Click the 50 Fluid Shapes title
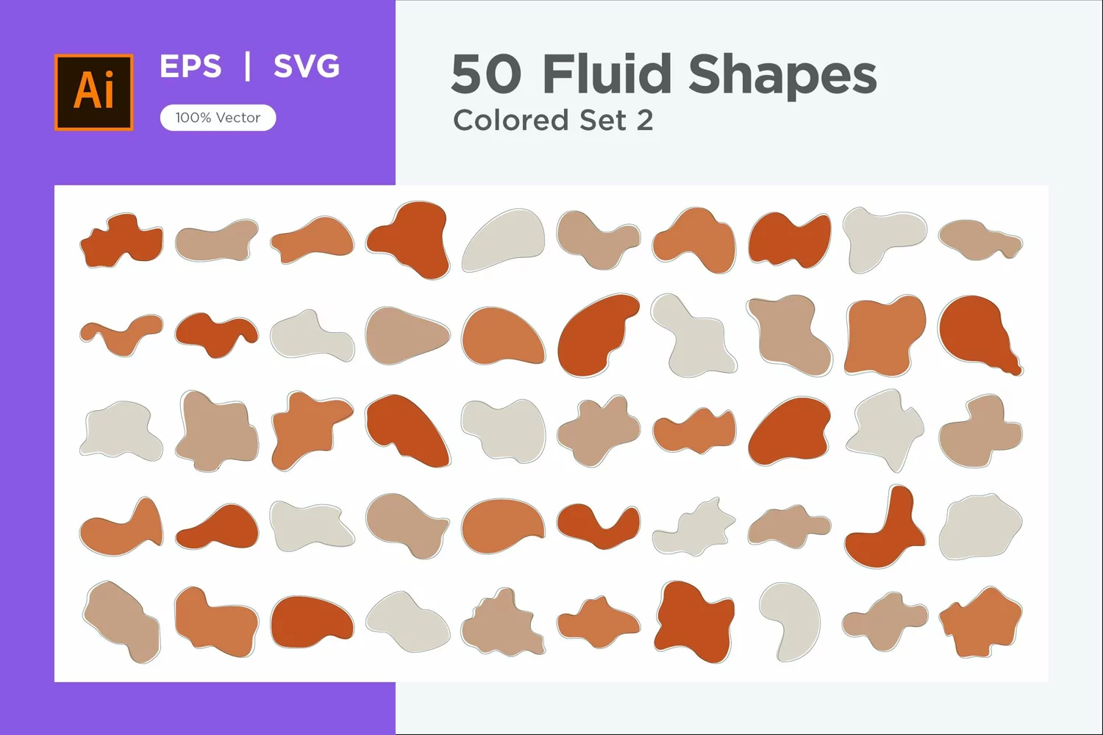Viewport: 1103px width, 735px height. coord(664,74)
